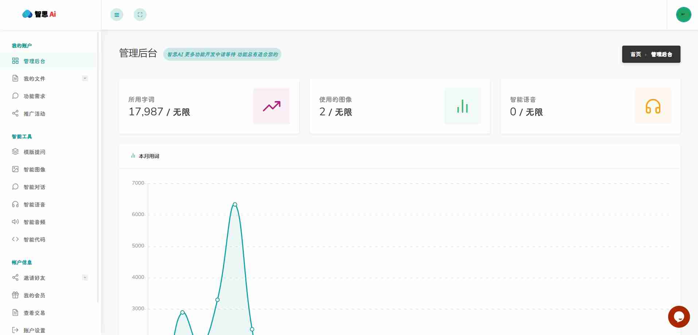Image resolution: width=698 pixels, height=335 pixels.
Task: Click the chart data point just below 3000
Action: pos(183,312)
